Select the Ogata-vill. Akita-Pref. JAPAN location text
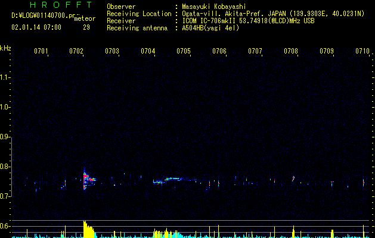This screenshot has width=375, height=238. pyautogui.click(x=235, y=14)
